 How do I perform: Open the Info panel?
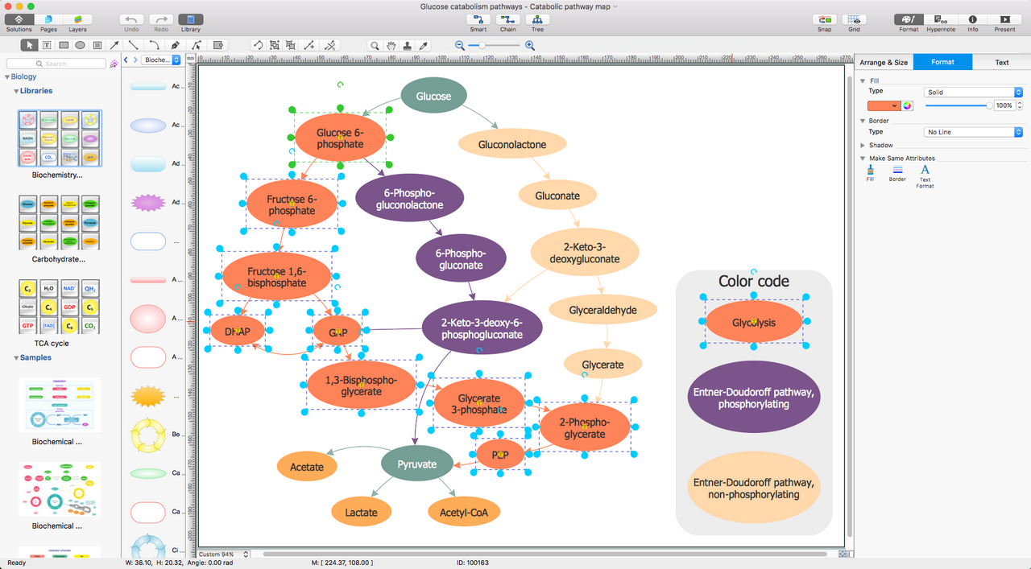click(x=972, y=19)
